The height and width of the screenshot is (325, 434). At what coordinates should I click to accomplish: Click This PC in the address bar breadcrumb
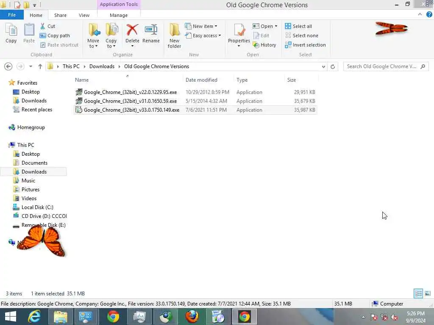click(x=71, y=66)
